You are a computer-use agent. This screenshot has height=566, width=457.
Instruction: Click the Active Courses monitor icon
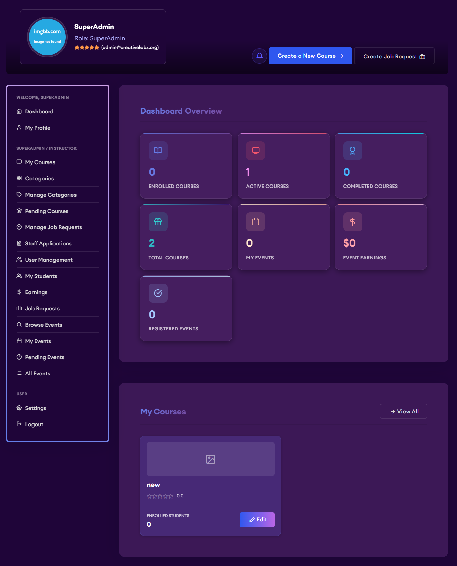[256, 151]
